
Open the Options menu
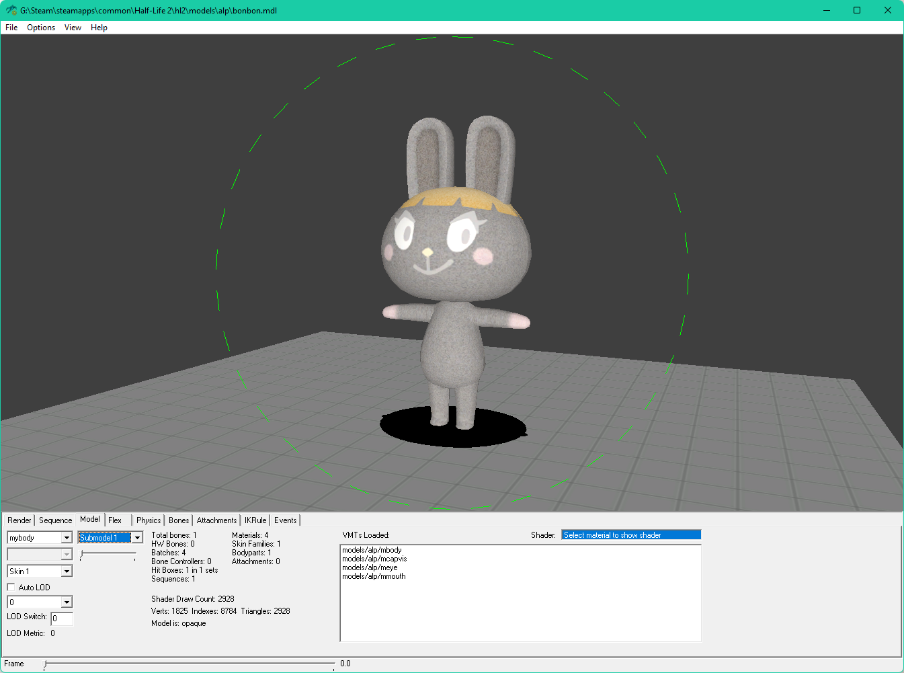(x=41, y=28)
